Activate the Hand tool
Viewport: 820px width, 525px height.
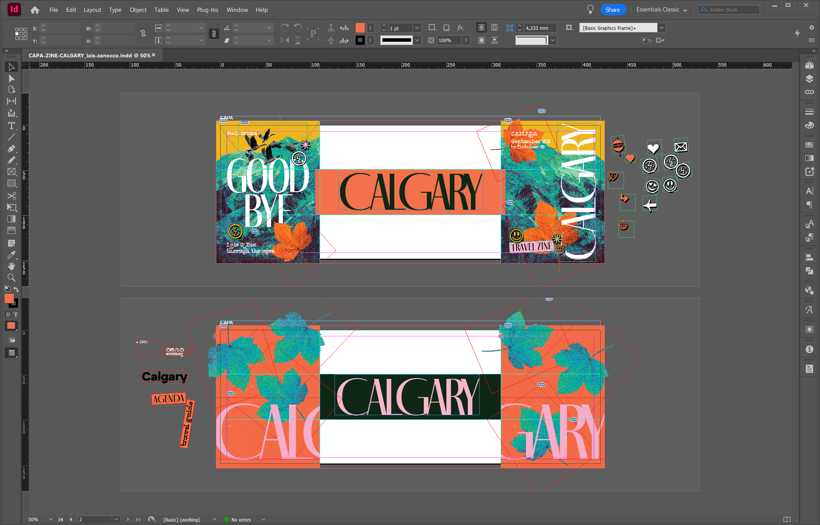coord(11,266)
